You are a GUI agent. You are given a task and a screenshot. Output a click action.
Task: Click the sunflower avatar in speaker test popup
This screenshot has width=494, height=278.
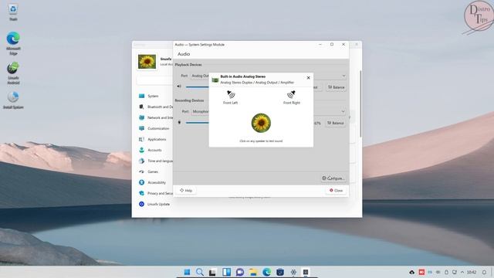point(261,123)
